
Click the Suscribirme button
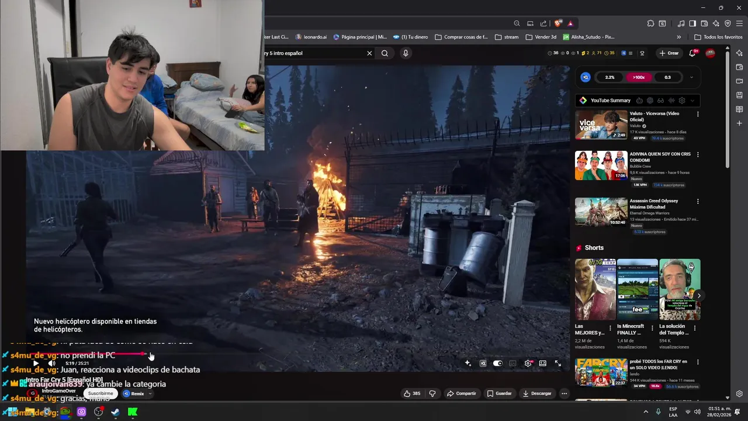coord(101,394)
